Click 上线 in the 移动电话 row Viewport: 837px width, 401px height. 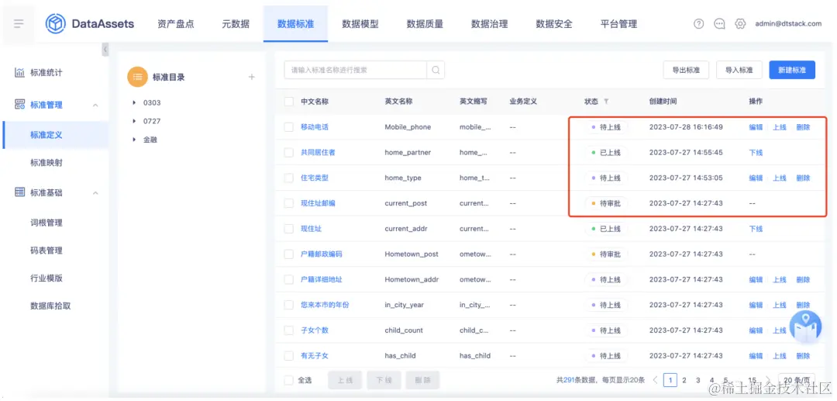click(x=780, y=127)
